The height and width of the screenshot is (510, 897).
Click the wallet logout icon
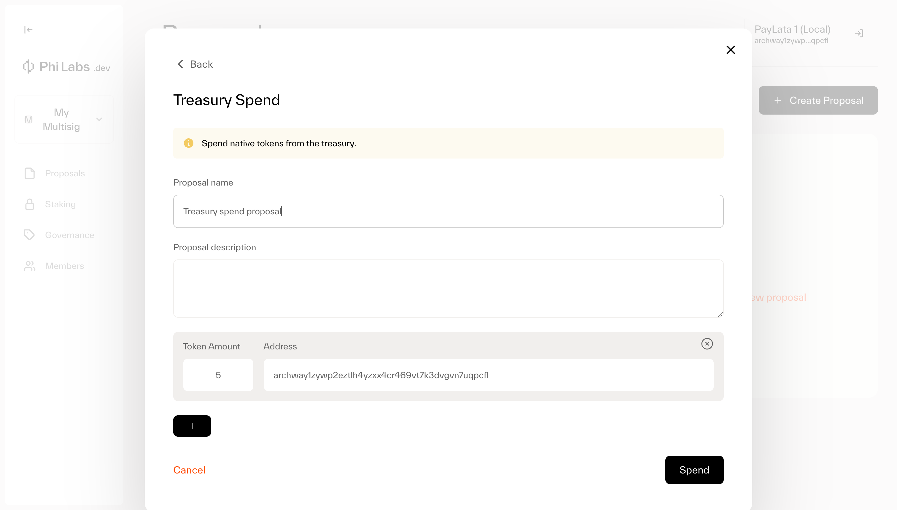tap(859, 34)
